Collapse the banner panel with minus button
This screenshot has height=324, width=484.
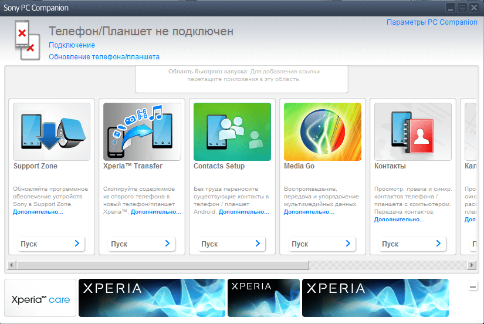473,286
